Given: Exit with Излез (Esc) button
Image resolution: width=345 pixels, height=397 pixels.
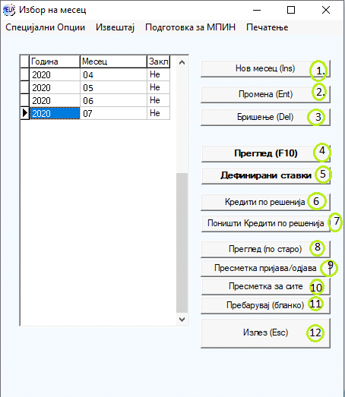Looking at the screenshot, I should 265,333.
